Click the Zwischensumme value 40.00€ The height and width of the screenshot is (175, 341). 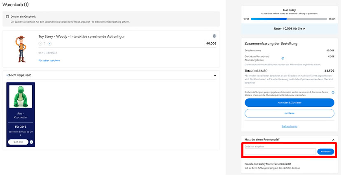(x=330, y=51)
